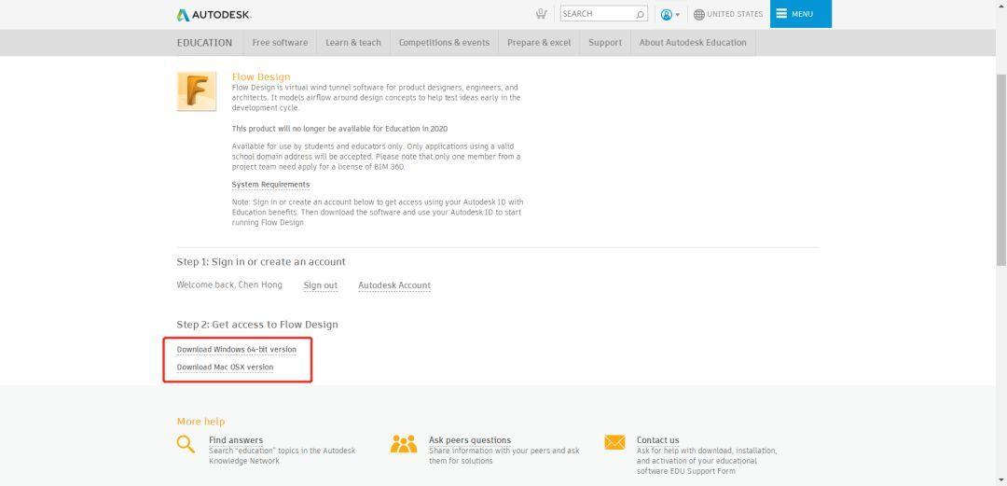Download Windows 64-bit version
This screenshot has width=1007, height=486.
pos(236,350)
